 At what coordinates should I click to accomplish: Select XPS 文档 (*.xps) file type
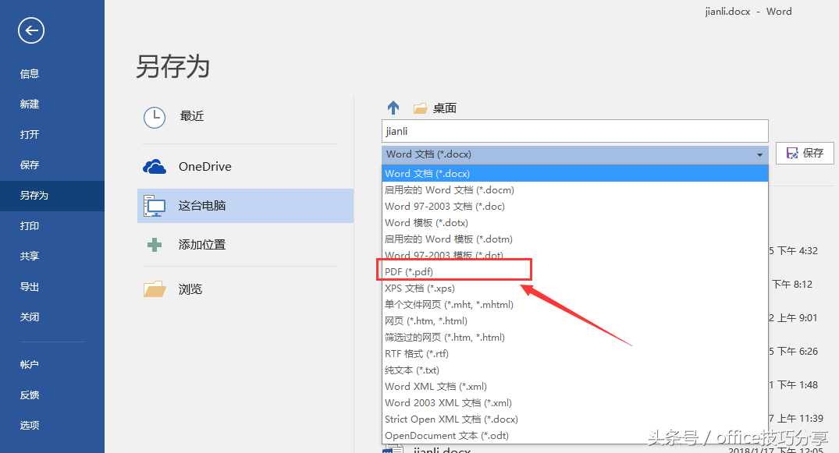(x=574, y=288)
